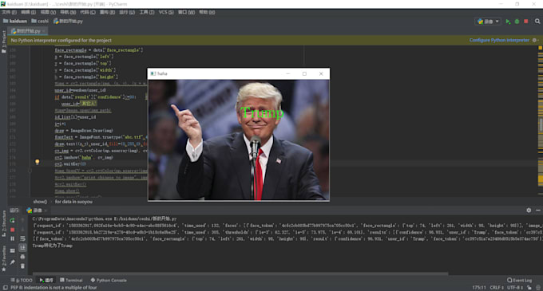The height and width of the screenshot is (291, 543).
Task: Close the Run panel configuration tab
Action: (x=46, y=210)
